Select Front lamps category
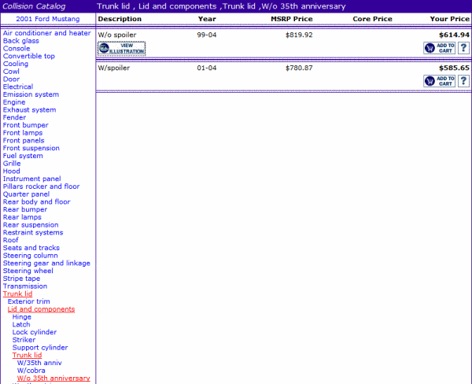The width and height of the screenshot is (472, 384). [x=23, y=133]
